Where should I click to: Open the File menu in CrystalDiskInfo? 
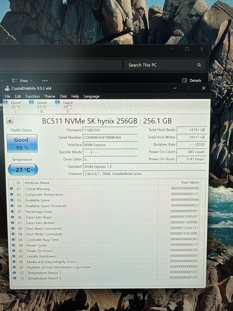[x=8, y=96]
